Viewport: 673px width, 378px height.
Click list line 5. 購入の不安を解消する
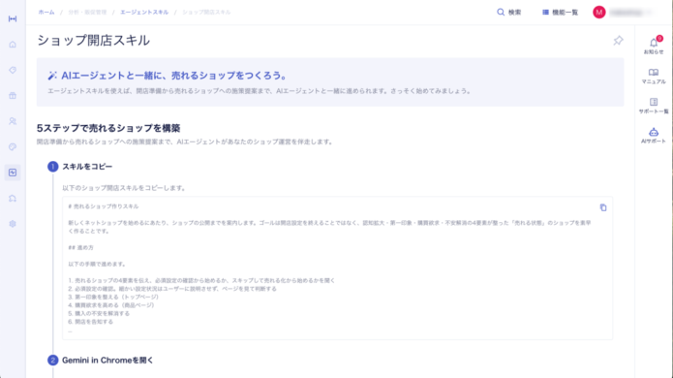(x=99, y=313)
